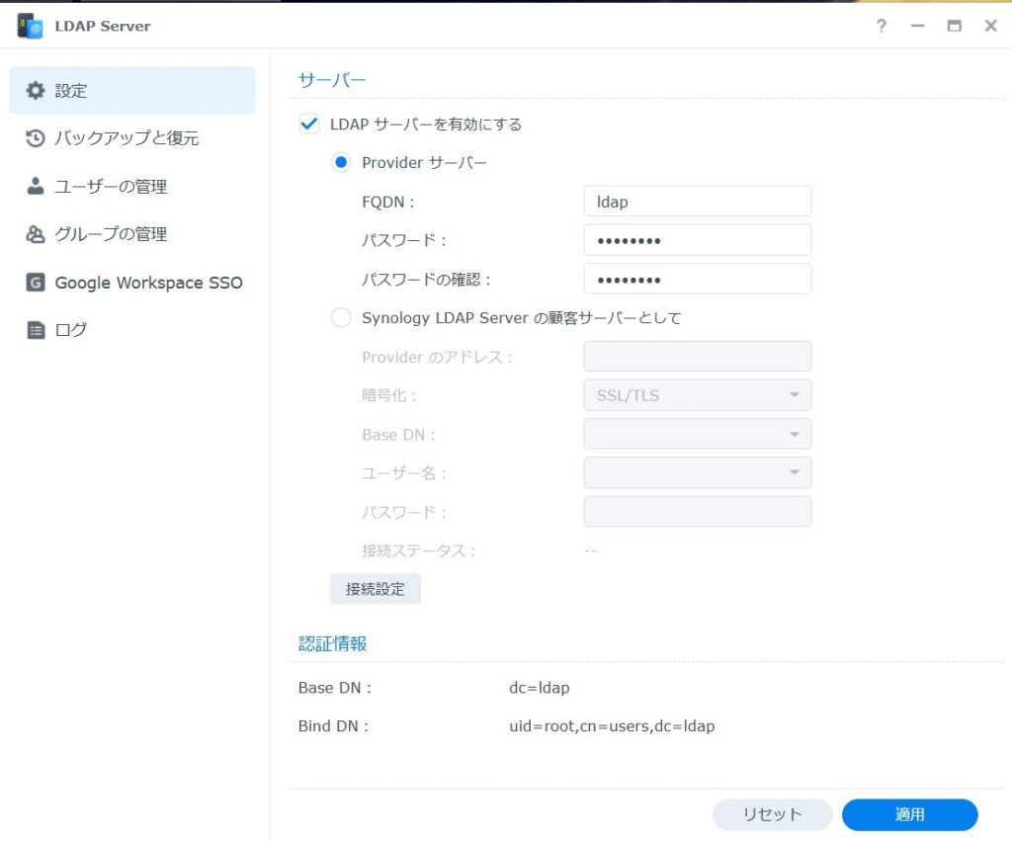Screen dimensions: 1012x841
Task: Expand the ユーザー名 dropdown
Action: (x=697, y=472)
